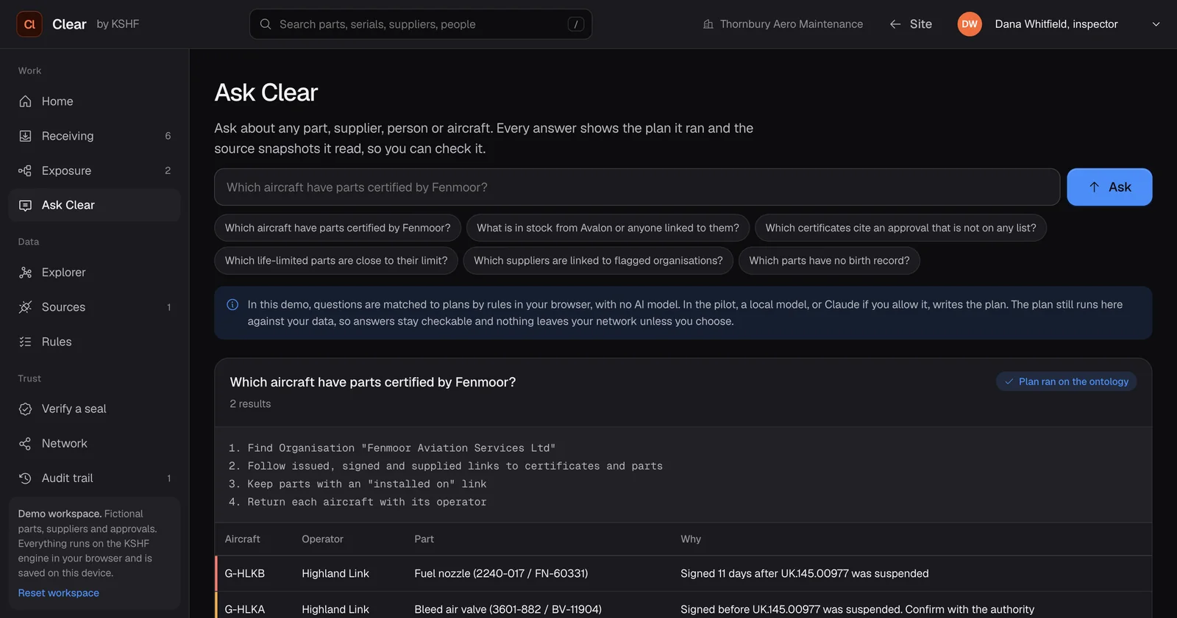Click the Exposure graph icon
The image size is (1177, 618).
(25, 170)
